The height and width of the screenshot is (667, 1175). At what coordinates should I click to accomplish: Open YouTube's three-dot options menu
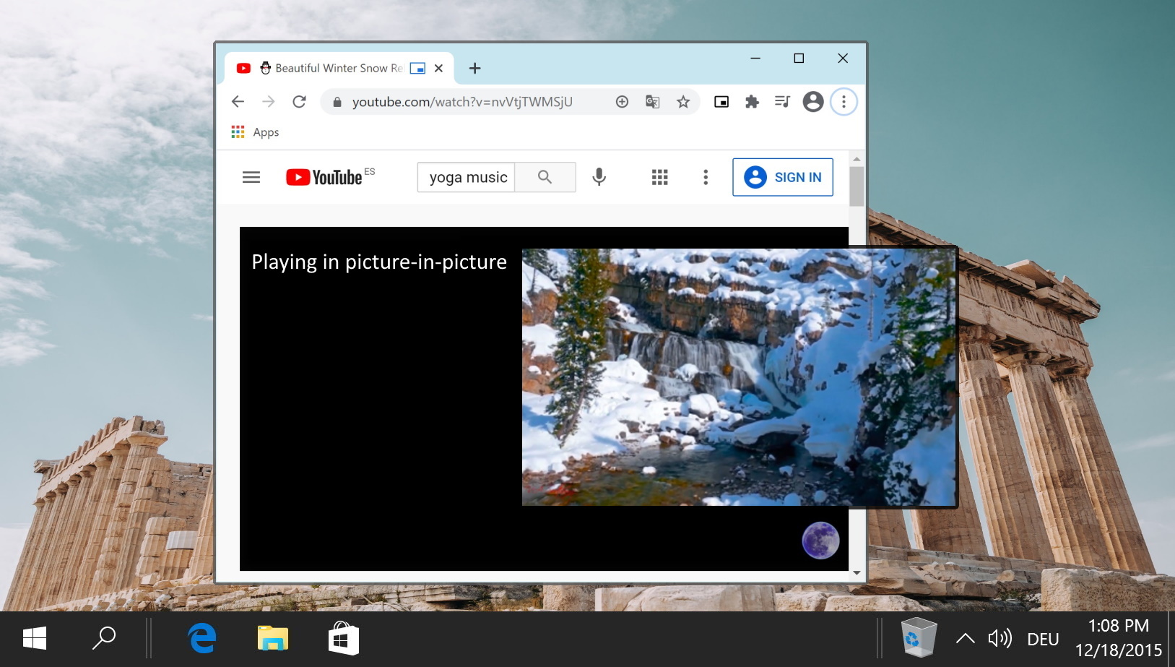(705, 177)
